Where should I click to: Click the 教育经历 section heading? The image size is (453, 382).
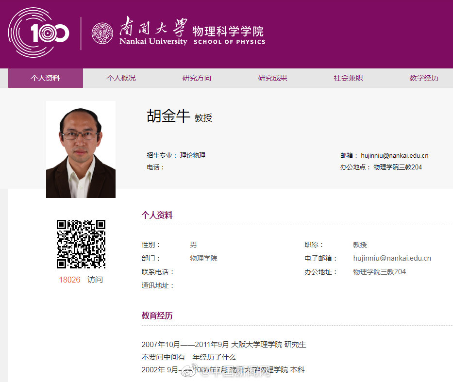tap(157, 316)
